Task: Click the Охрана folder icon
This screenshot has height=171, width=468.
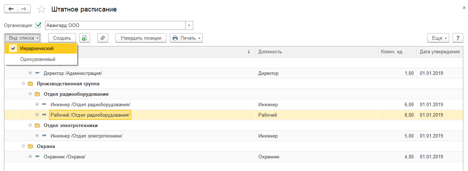Action: click(30, 147)
